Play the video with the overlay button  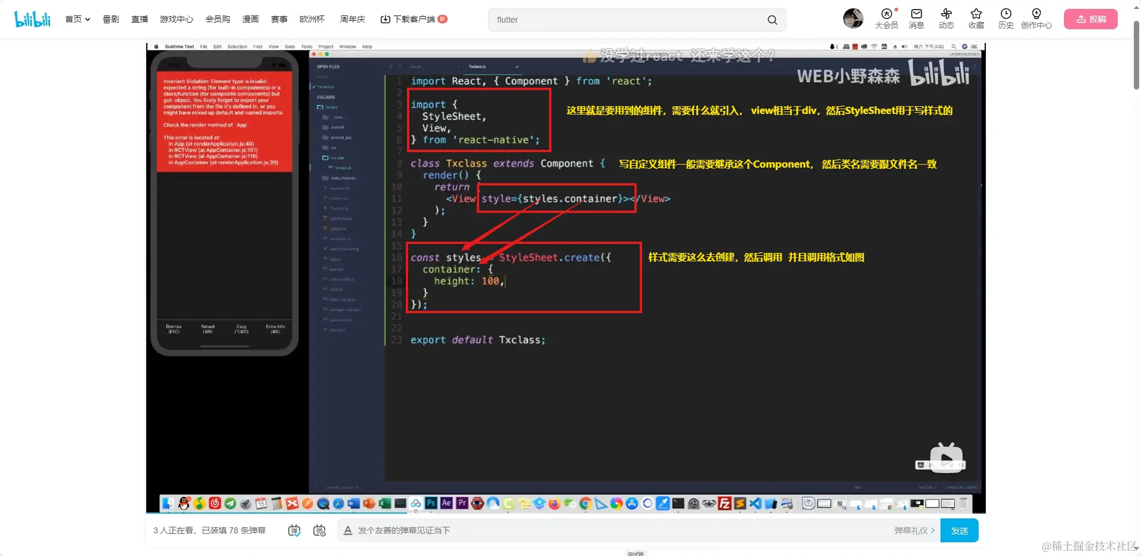(946, 459)
